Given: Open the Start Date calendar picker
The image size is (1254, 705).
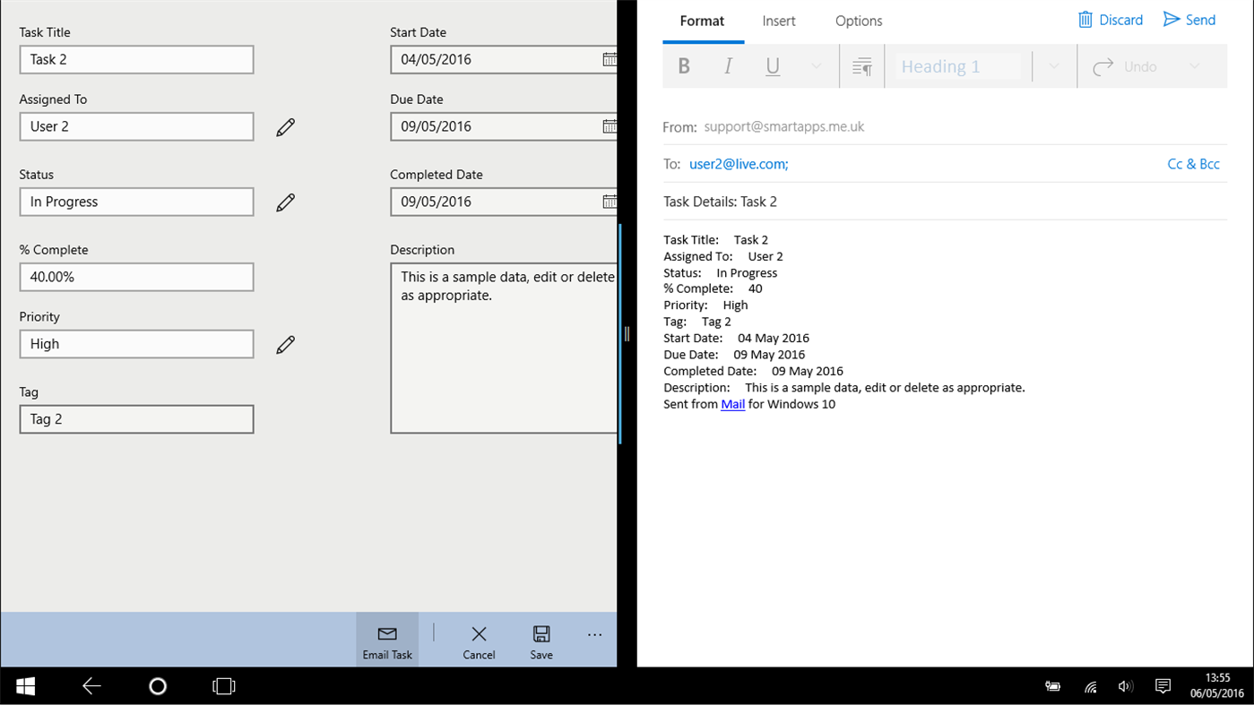Looking at the screenshot, I should tap(610, 59).
